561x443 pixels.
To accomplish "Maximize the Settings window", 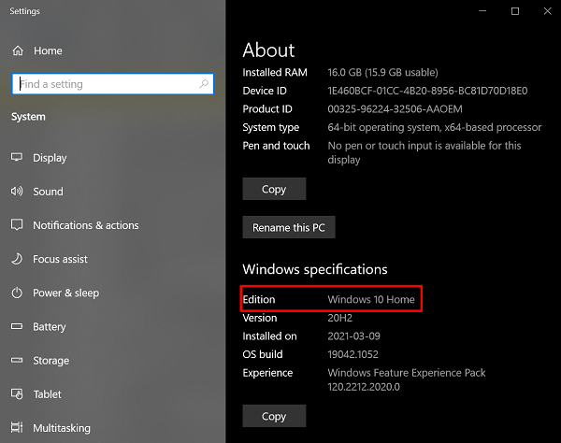I will (515, 11).
